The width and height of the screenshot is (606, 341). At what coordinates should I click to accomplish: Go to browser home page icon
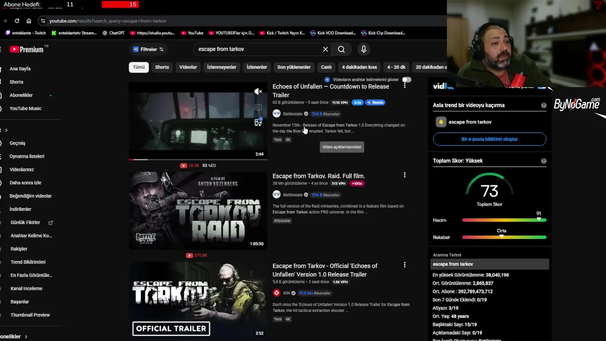[29, 21]
